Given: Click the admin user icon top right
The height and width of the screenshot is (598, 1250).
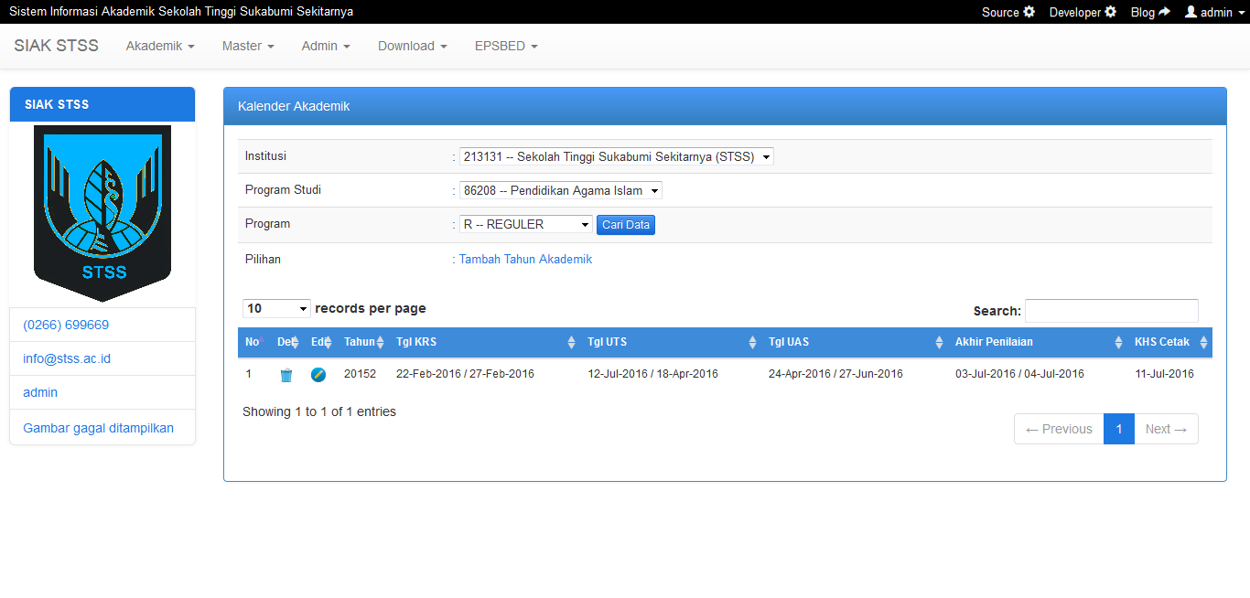Looking at the screenshot, I should pyautogui.click(x=1191, y=12).
